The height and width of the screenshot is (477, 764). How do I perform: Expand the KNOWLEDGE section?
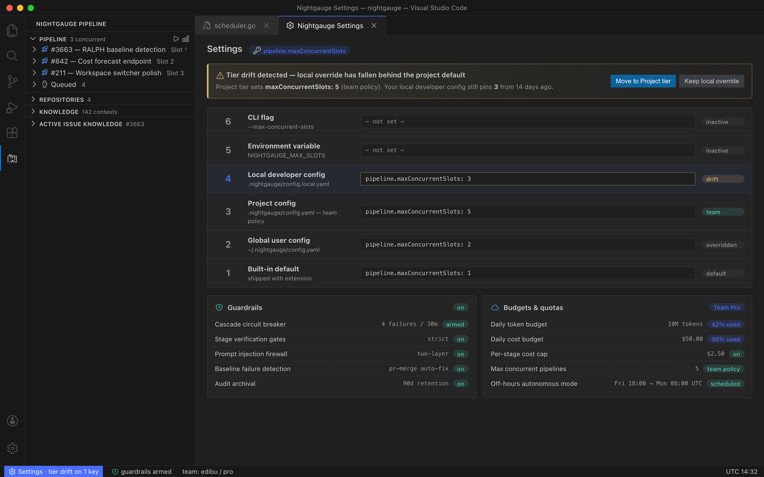point(33,111)
